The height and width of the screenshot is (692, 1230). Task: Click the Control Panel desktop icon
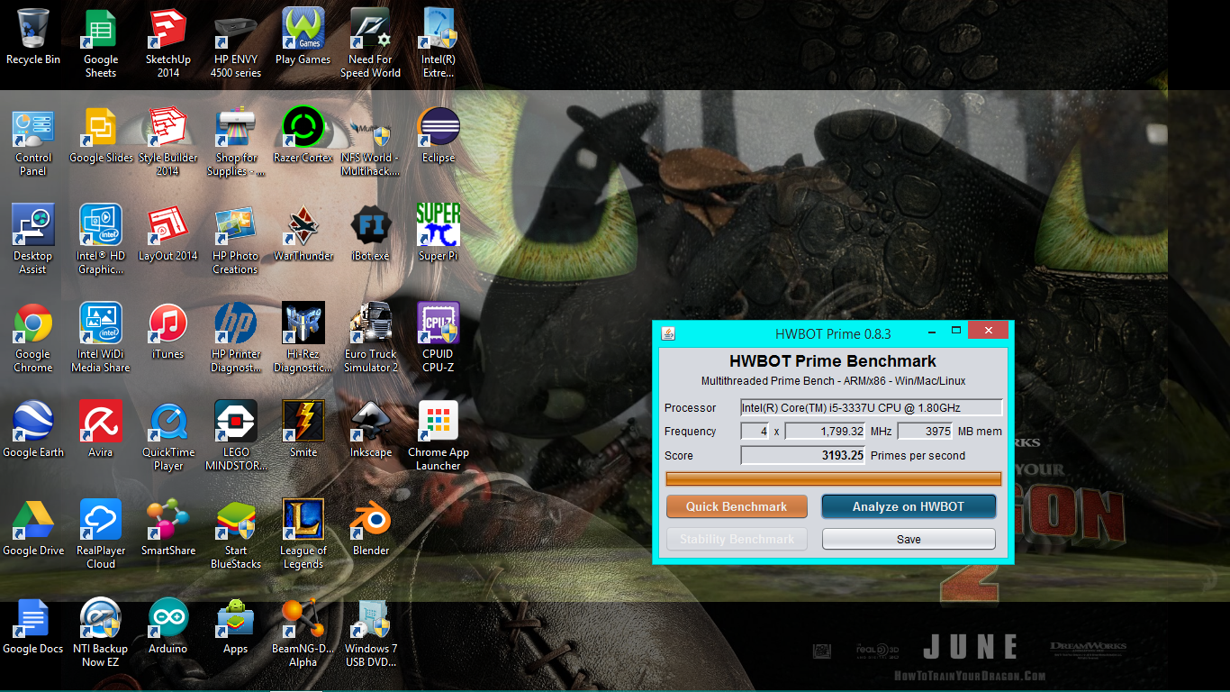click(x=33, y=127)
